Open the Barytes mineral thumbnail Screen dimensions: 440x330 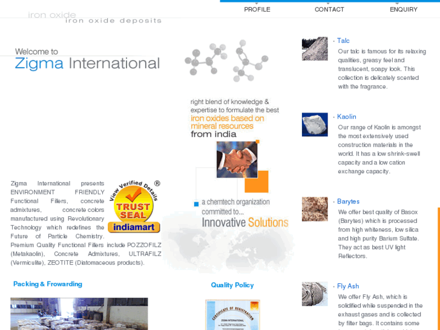coord(315,209)
